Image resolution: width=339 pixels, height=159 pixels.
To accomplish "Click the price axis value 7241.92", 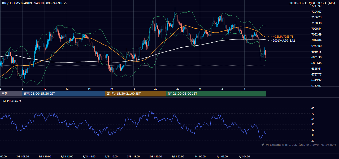I will 316,6.
